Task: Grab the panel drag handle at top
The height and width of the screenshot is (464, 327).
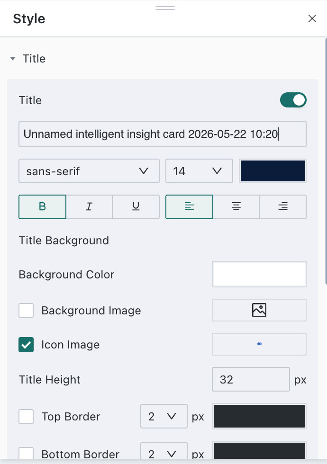Action: [x=165, y=8]
